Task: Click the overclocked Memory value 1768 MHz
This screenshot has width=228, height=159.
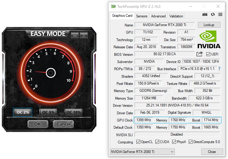Action: tap(178, 120)
